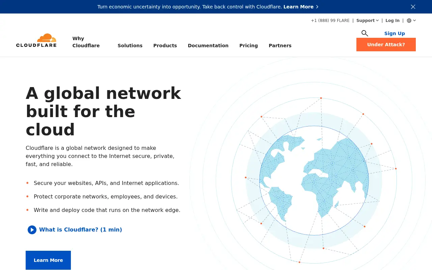The width and height of the screenshot is (432, 270).
Task: Open the Pricing page
Action: coord(249,46)
